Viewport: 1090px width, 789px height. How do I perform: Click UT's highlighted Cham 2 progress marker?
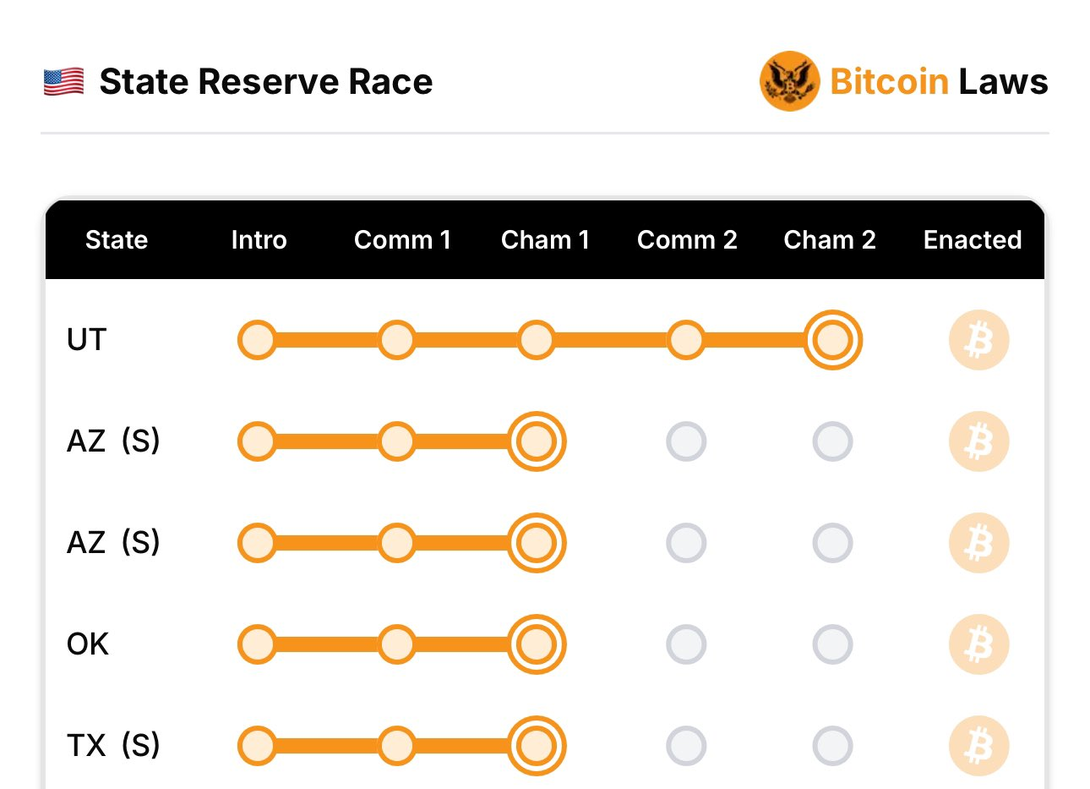pos(832,340)
